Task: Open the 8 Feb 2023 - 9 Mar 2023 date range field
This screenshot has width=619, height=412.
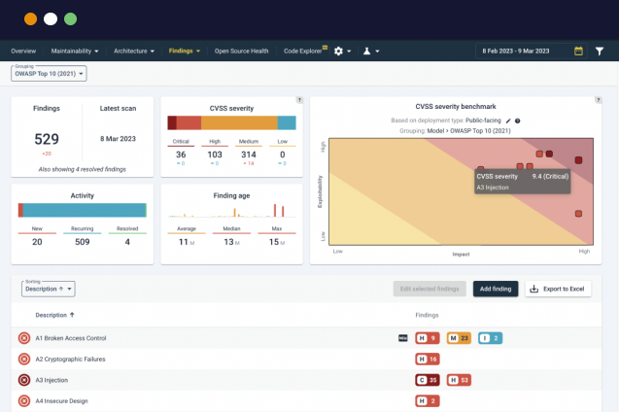Action: [x=531, y=51]
